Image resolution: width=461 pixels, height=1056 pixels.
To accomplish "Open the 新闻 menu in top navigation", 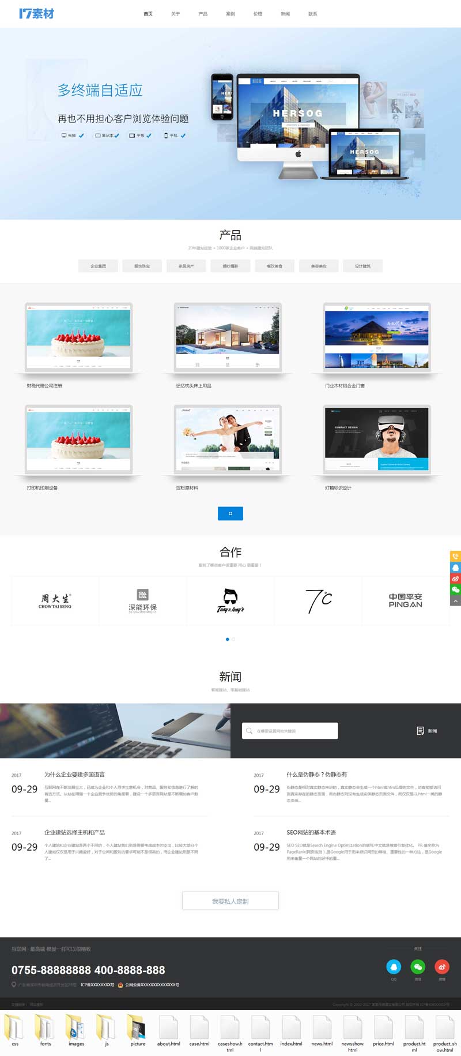I will click(285, 14).
